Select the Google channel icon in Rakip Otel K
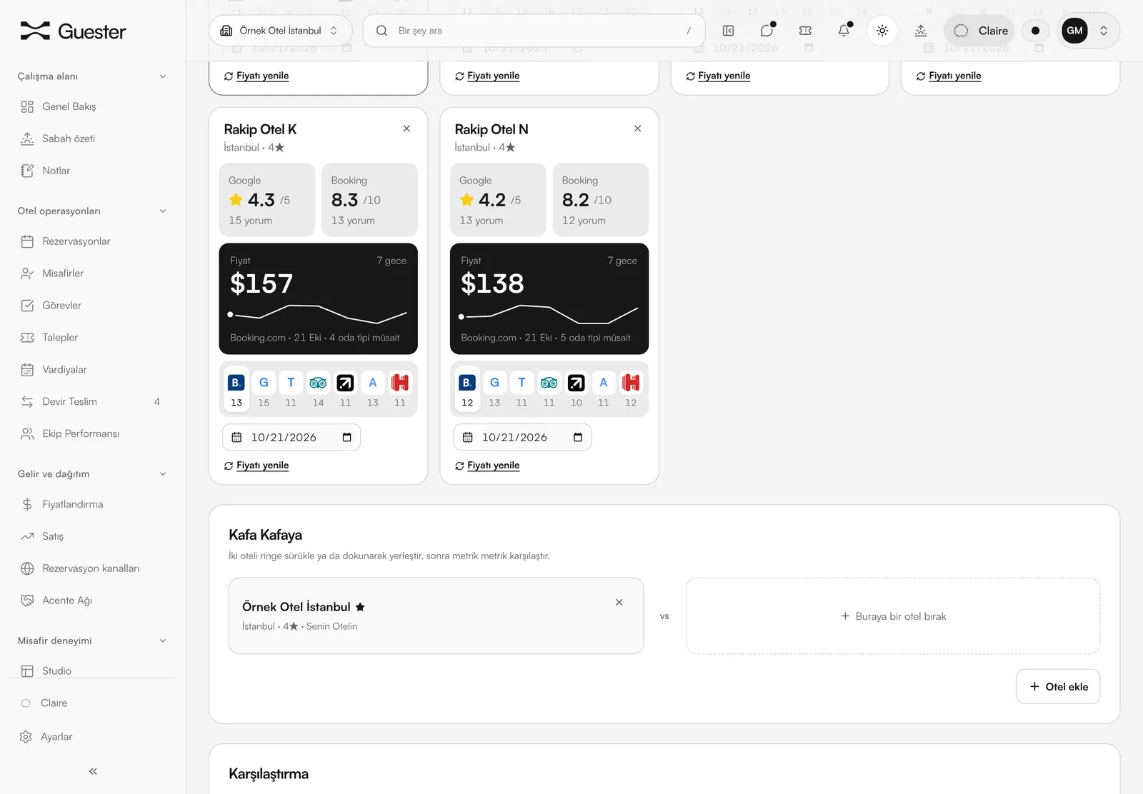 [x=264, y=383]
